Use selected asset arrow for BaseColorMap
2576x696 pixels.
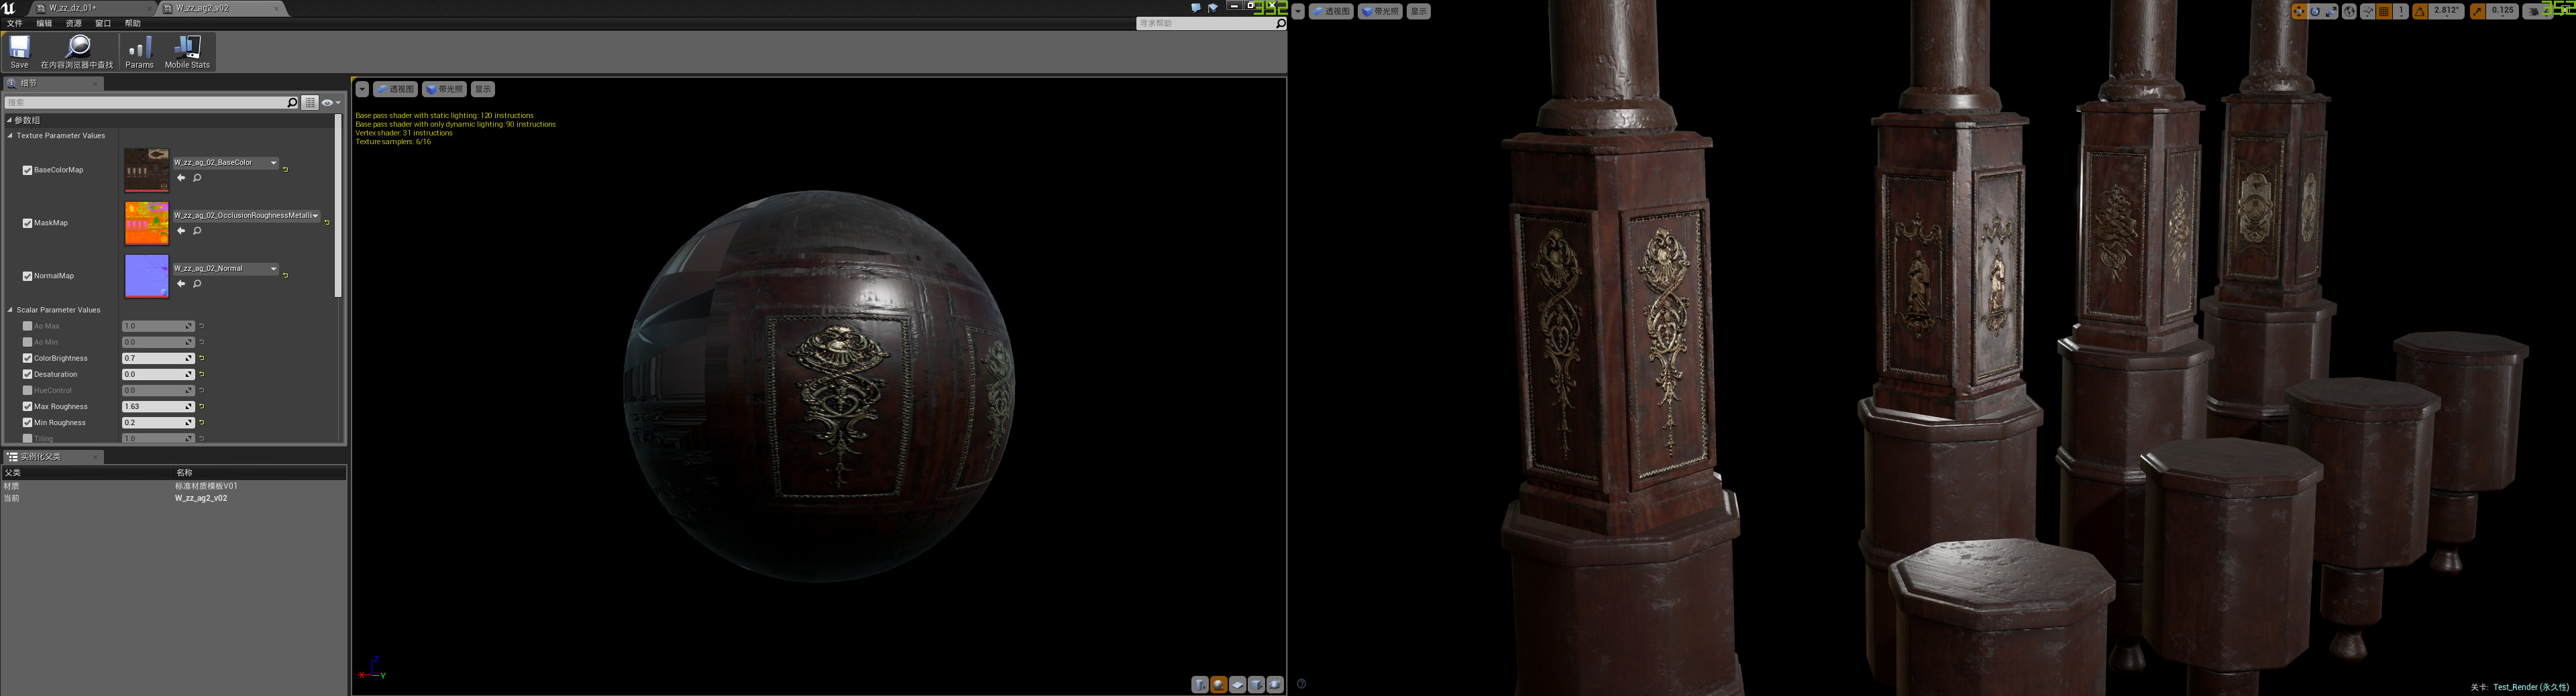coord(181,178)
